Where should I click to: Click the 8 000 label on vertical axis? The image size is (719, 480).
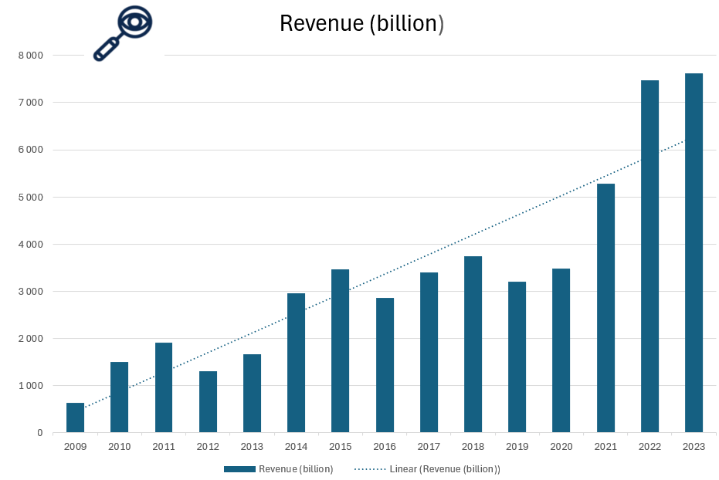30,56
